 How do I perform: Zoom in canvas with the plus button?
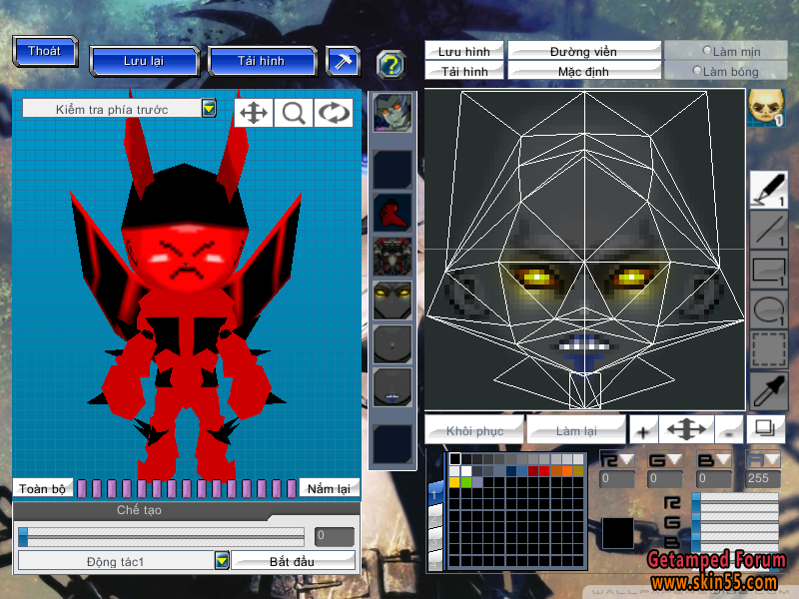click(x=643, y=431)
